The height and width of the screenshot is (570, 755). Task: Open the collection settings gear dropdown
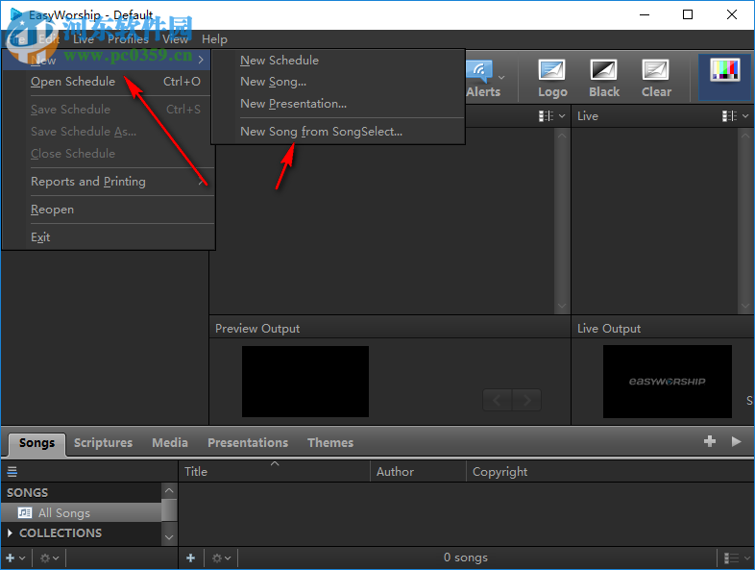click(x=49, y=558)
